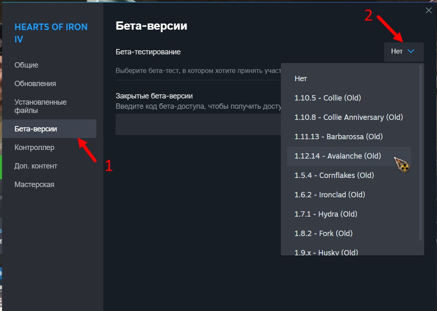Open the Установленные файлы section

coord(40,106)
